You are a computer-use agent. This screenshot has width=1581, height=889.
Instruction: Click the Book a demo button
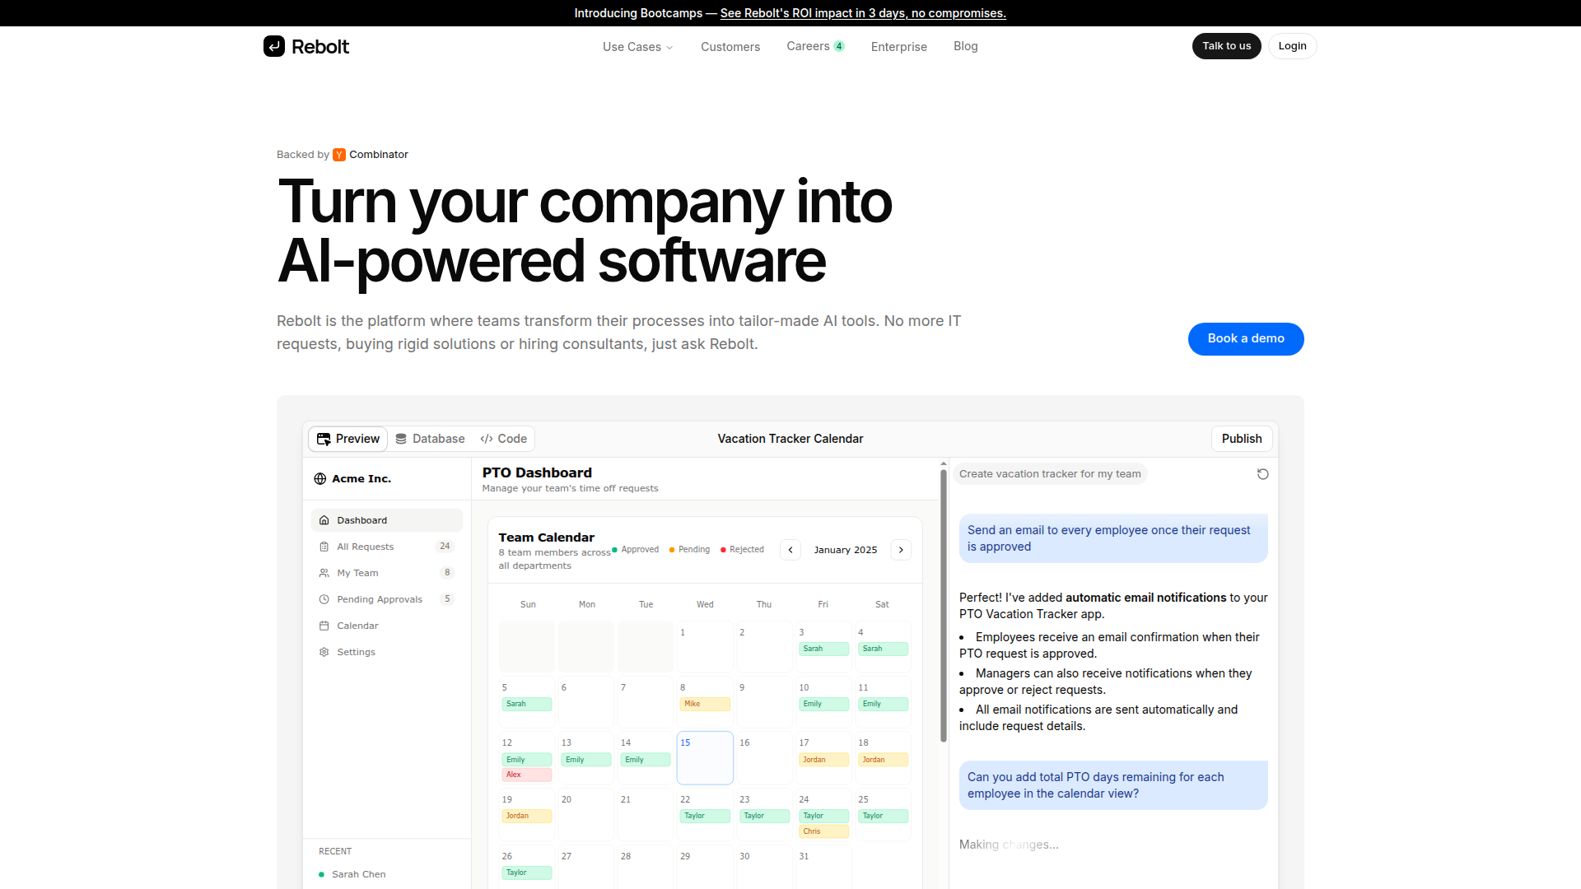pos(1245,339)
